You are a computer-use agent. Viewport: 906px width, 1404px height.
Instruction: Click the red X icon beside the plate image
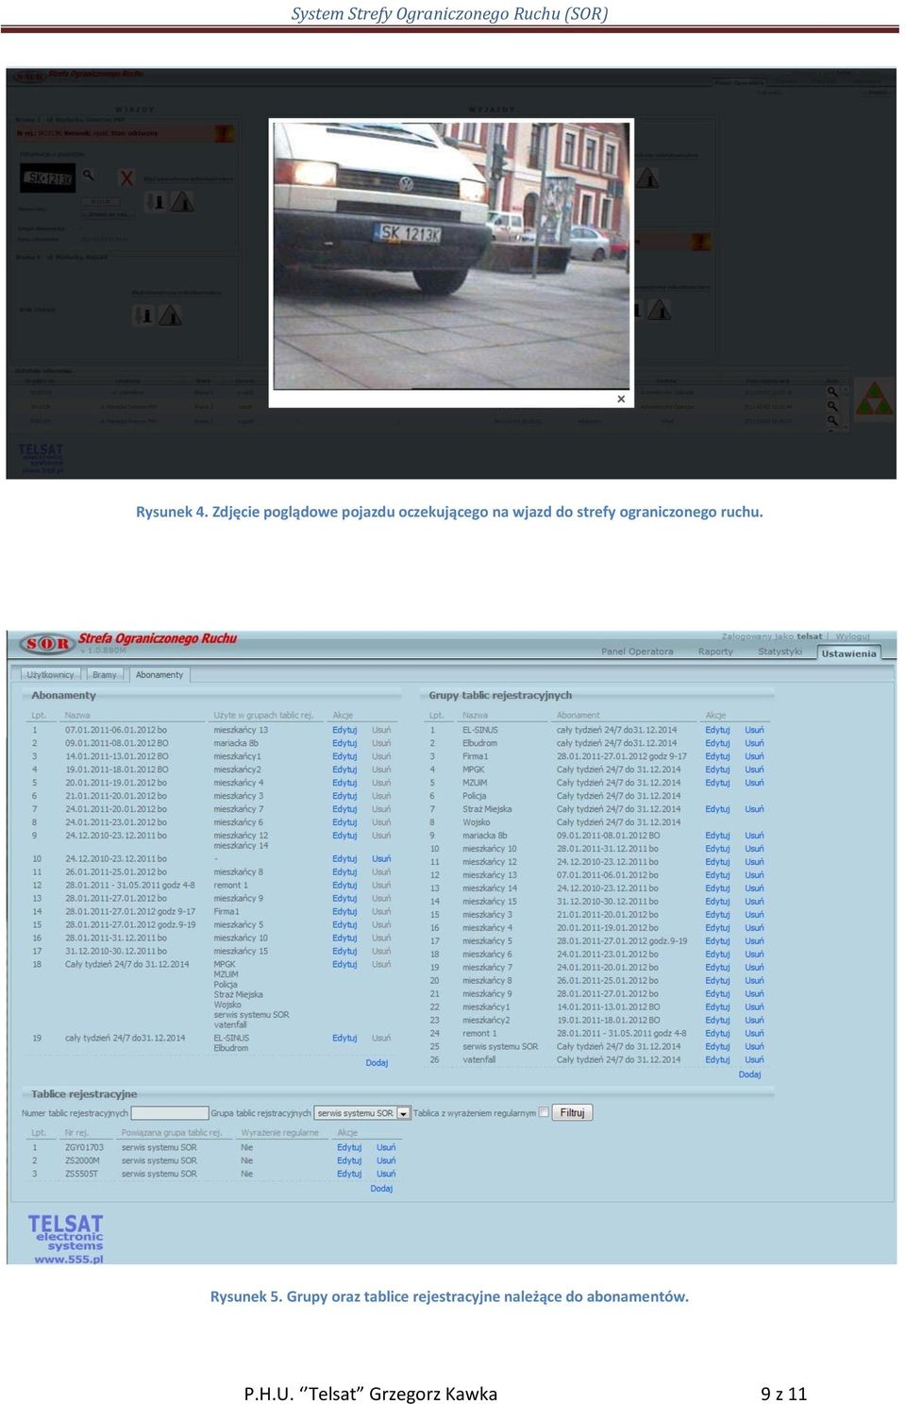126,178
